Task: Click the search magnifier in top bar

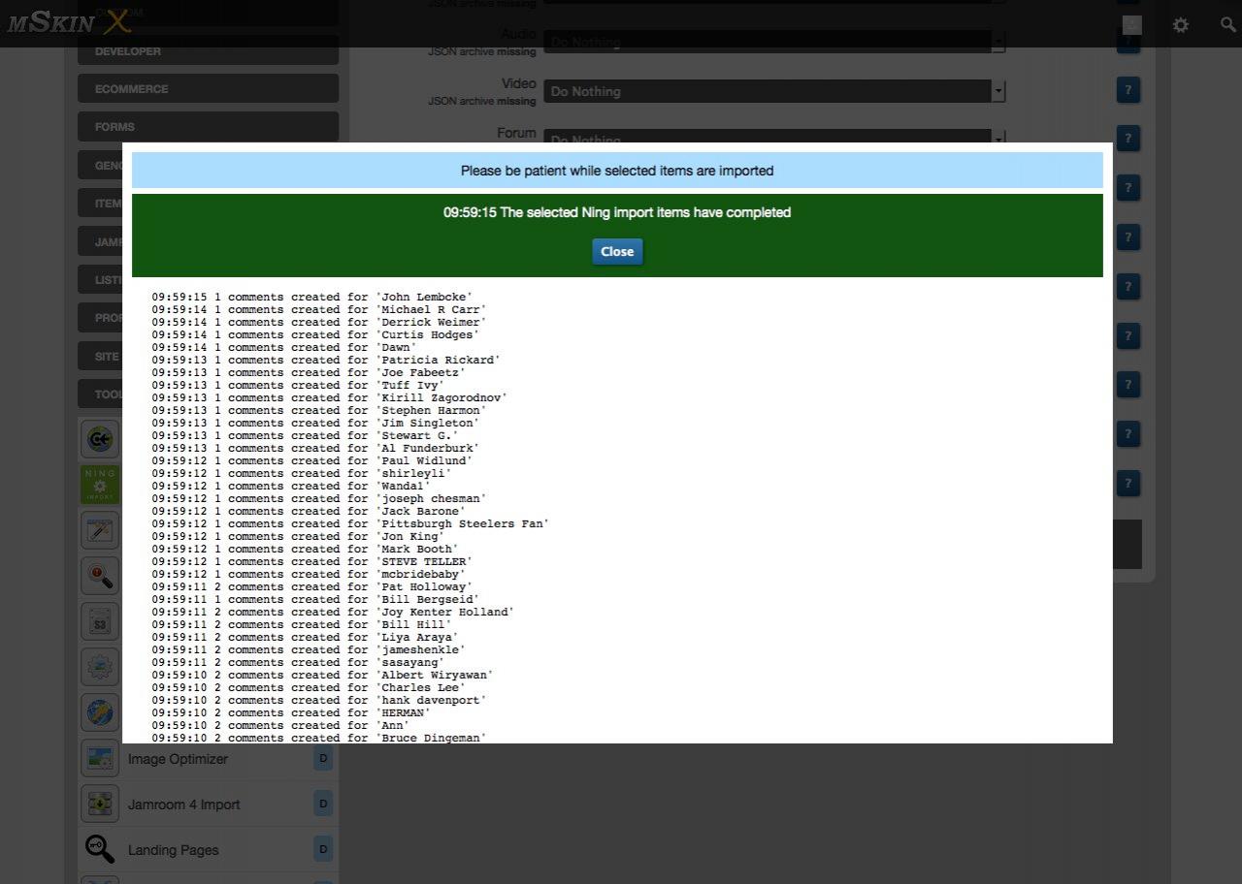Action: coord(1228,25)
